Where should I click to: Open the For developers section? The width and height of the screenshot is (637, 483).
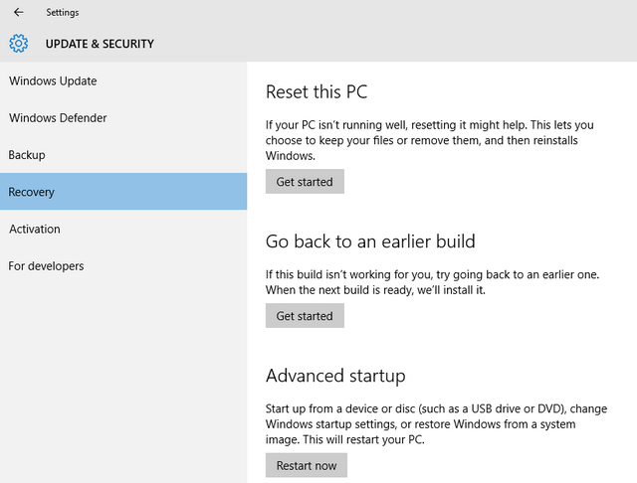pyautogui.click(x=123, y=265)
